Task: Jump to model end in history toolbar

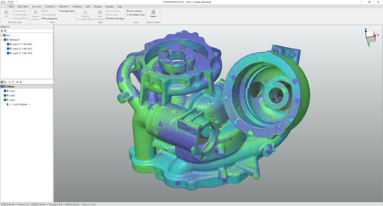Action: 21,82
